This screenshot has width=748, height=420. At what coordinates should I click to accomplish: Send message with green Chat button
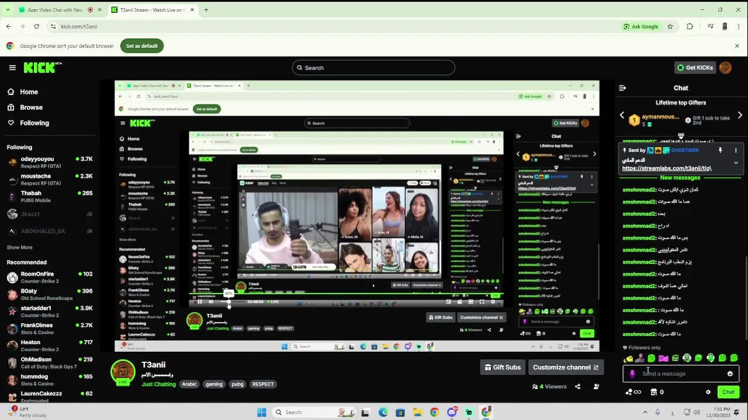click(x=728, y=392)
